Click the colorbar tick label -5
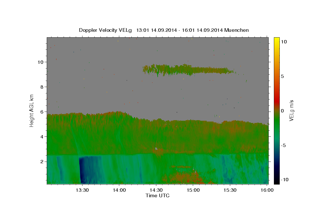The image size is (332, 221). (283, 145)
